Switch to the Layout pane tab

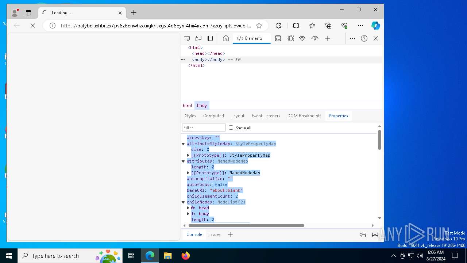point(238,116)
